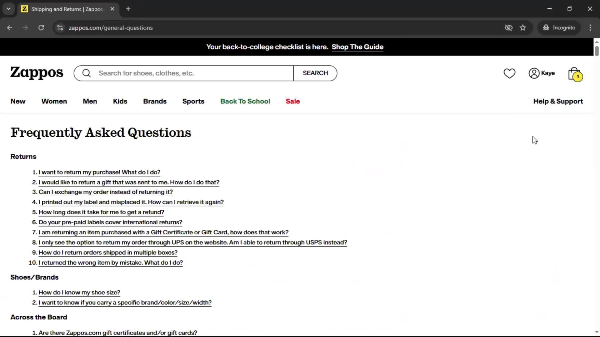Open the New menu

coord(18,101)
